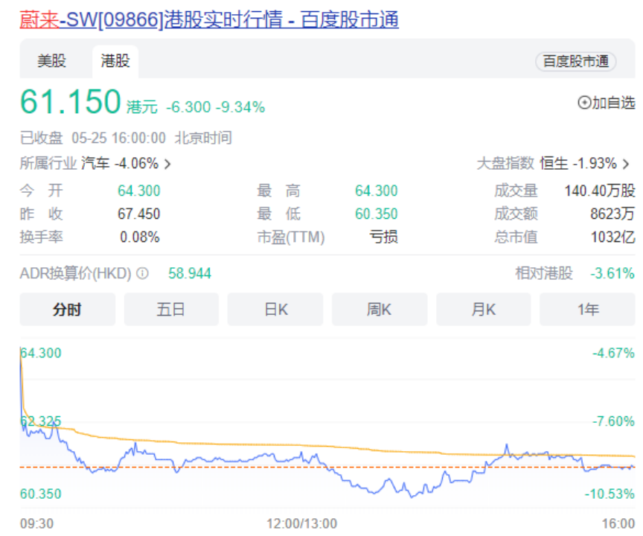Open the 大盘指数 恒生 -1.93% link
Screen dimensions: 643x536
point(553,164)
